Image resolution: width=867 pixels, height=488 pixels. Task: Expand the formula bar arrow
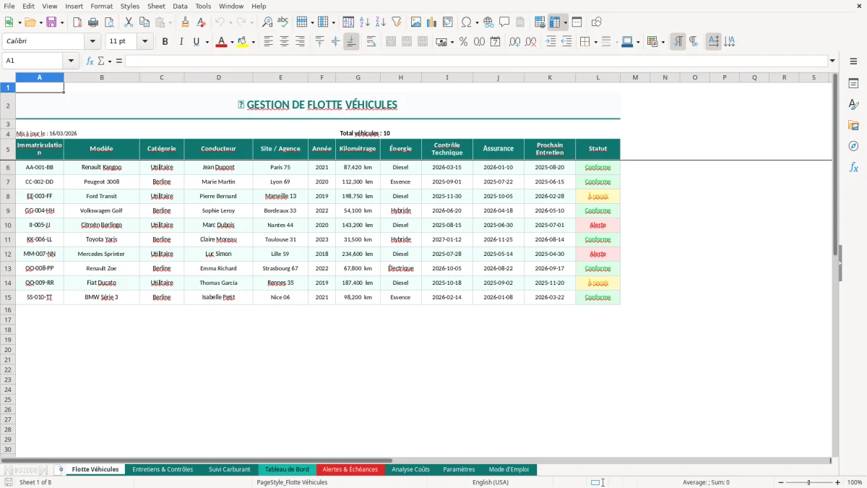[x=832, y=61]
